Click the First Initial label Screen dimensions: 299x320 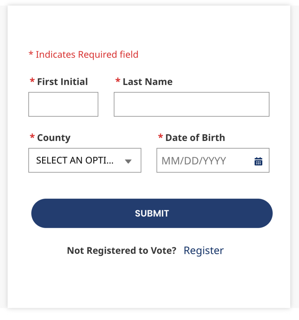[62, 82]
